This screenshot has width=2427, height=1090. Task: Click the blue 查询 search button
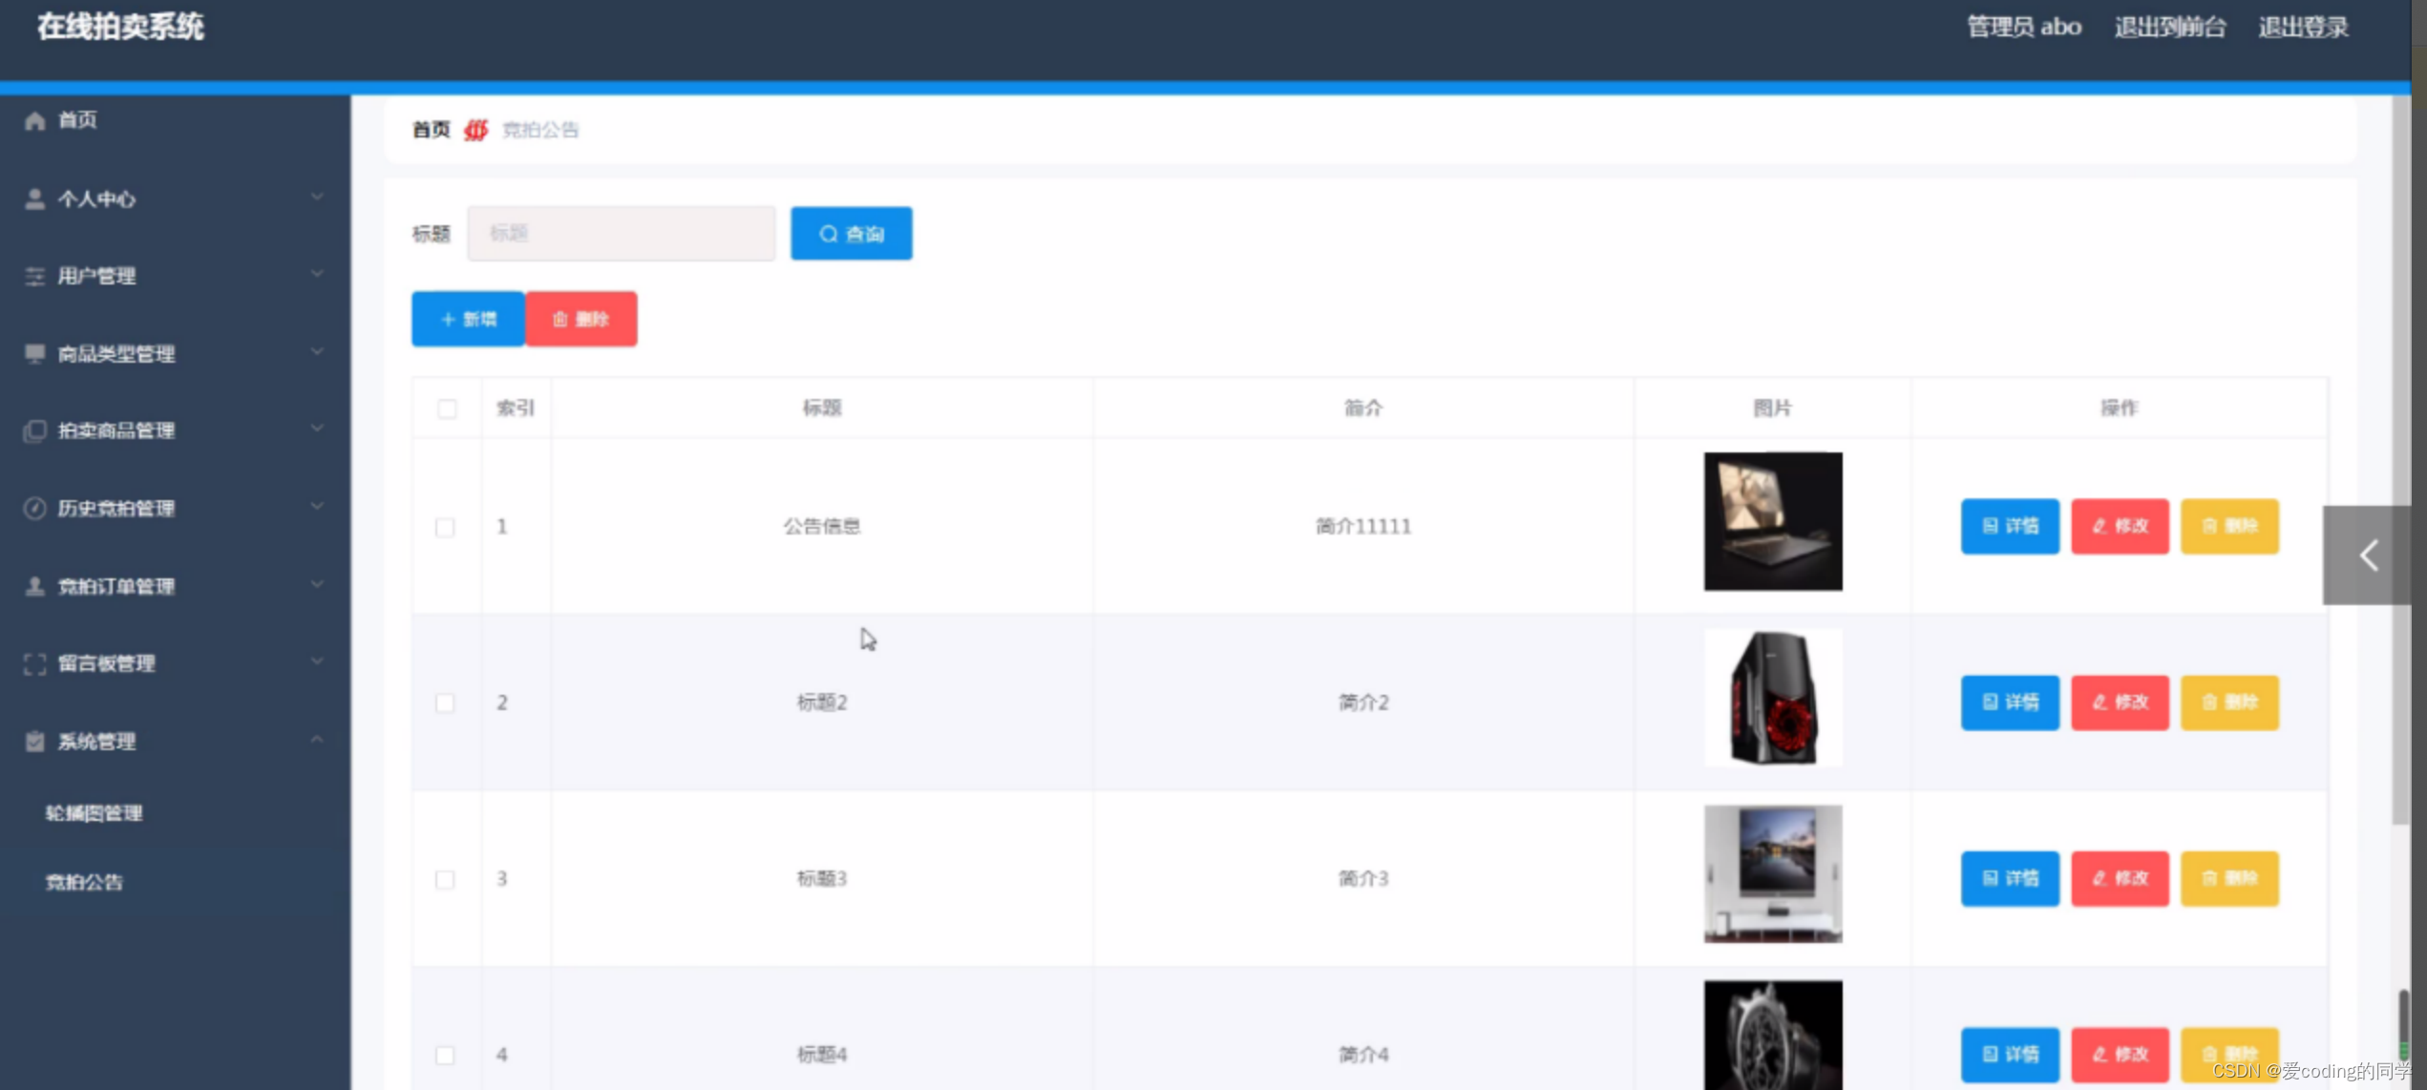click(851, 234)
